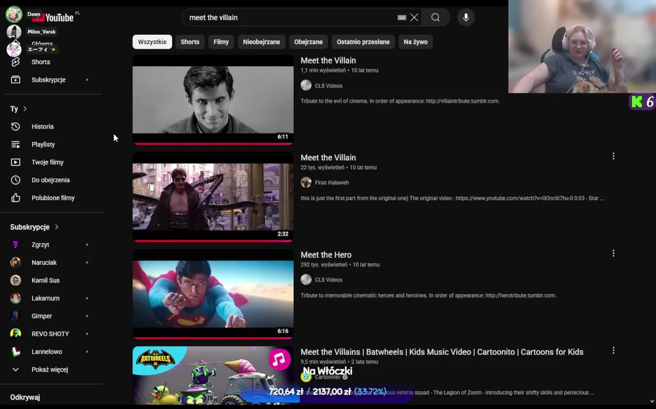This screenshot has height=409, width=656.
Task: Click CLS Videos name under Meet the Hero
Action: coord(329,280)
